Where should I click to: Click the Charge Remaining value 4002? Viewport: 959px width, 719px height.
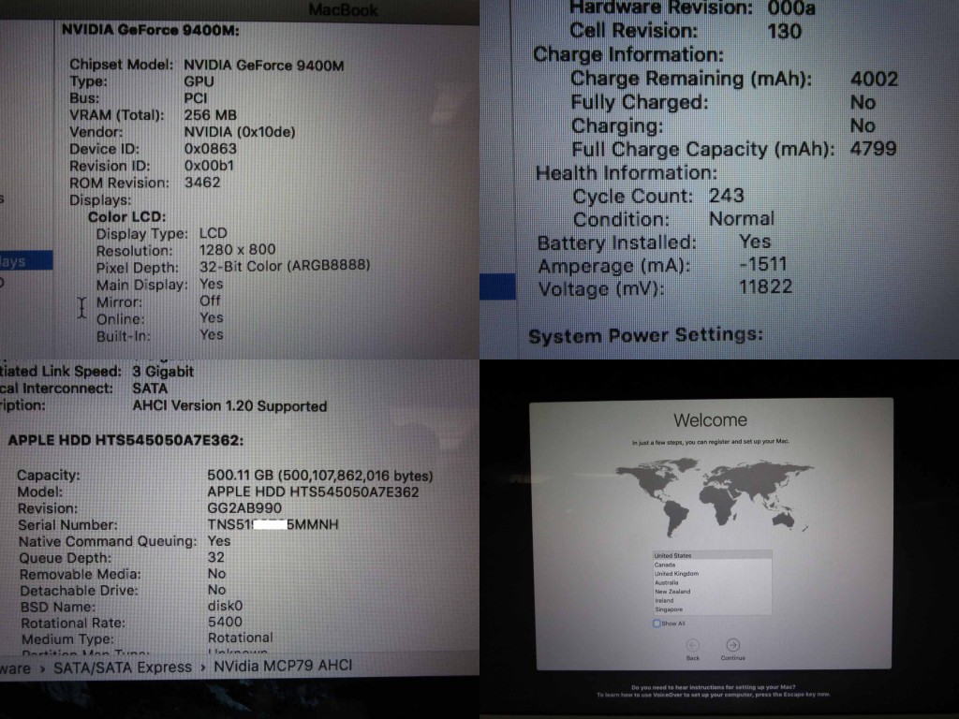click(874, 79)
